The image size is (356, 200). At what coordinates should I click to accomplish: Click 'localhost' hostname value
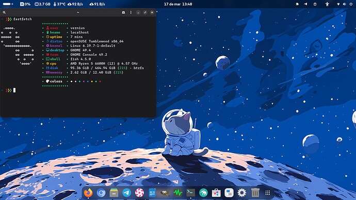(79, 32)
